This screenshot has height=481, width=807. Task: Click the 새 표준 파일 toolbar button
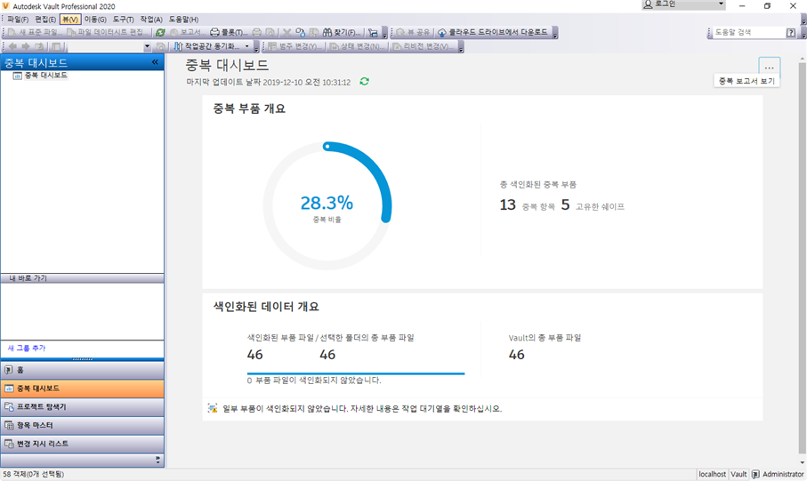pyautogui.click(x=35, y=32)
